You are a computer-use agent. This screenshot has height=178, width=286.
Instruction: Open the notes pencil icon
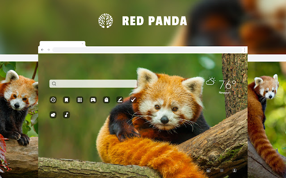point(120,100)
